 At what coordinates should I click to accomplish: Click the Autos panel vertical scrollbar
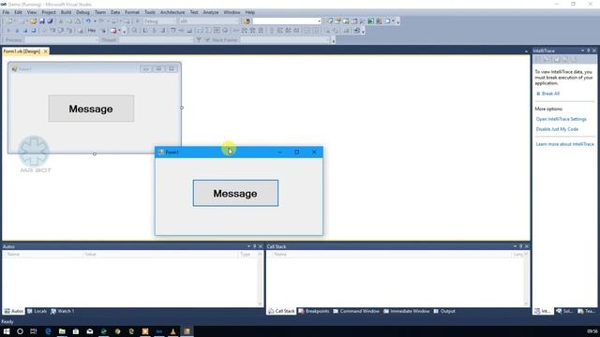[x=260, y=279]
